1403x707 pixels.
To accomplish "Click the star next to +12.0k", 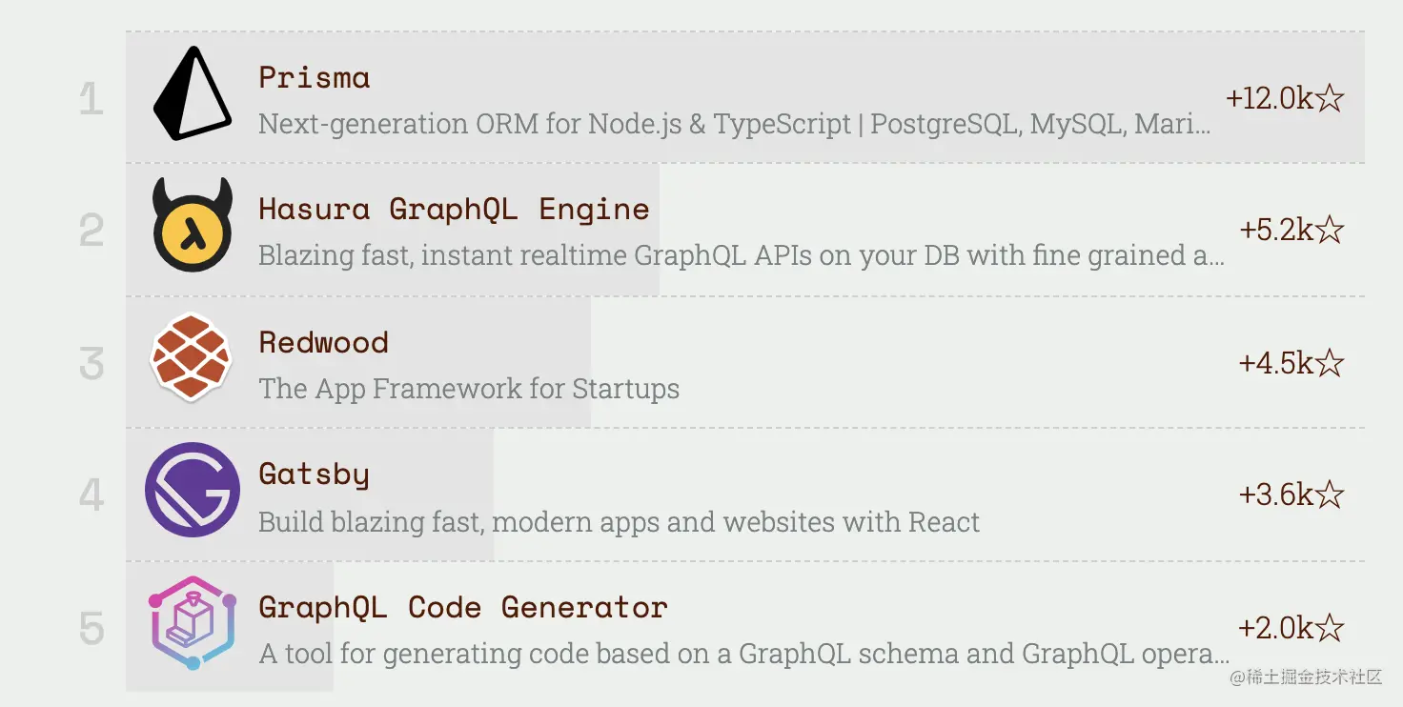I will [x=1330, y=98].
